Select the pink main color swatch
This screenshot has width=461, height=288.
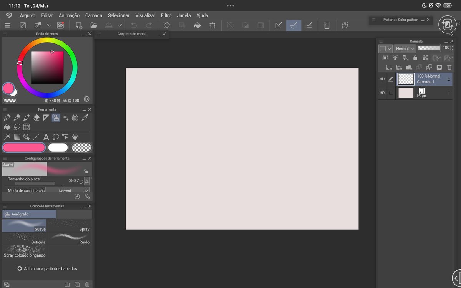[24, 147]
